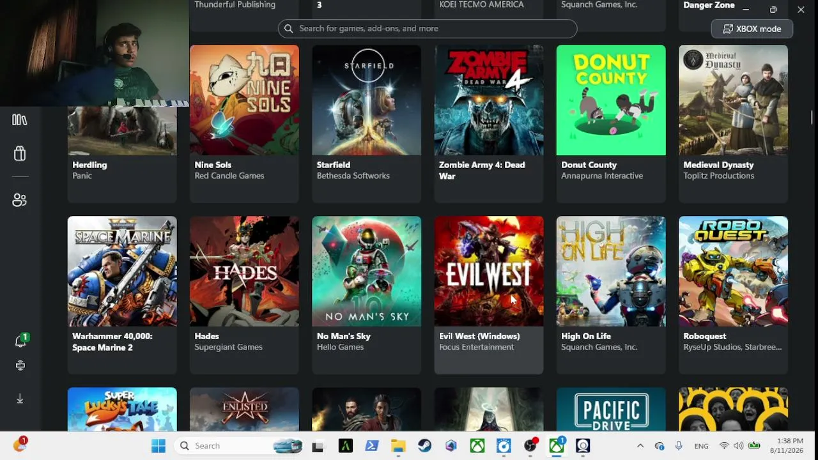Click the "Red Candle Games" publisher text
818x460 pixels.
click(229, 176)
